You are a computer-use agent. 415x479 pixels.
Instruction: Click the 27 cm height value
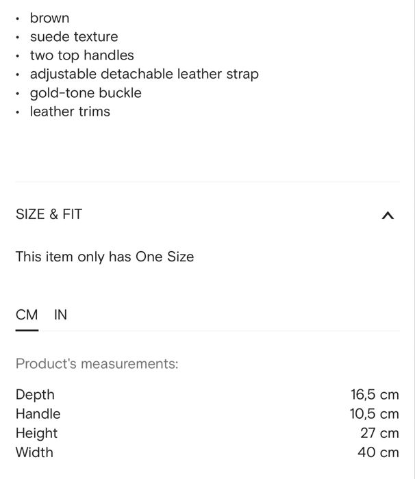[x=379, y=433]
